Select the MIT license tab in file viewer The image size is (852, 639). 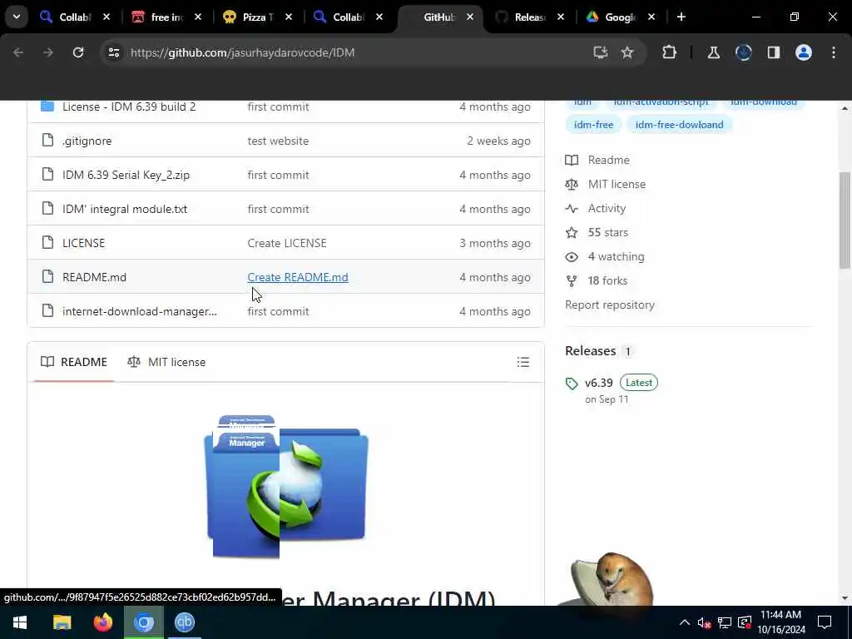pyautogui.click(x=166, y=362)
